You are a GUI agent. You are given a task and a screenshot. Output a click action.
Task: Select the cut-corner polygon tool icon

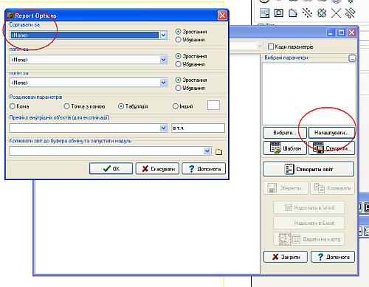click(293, 13)
